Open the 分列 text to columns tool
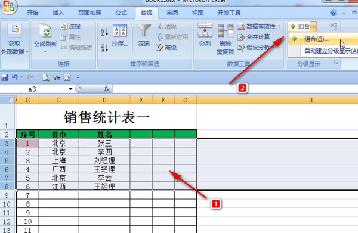This screenshot has width=358, height=233. [x=205, y=35]
